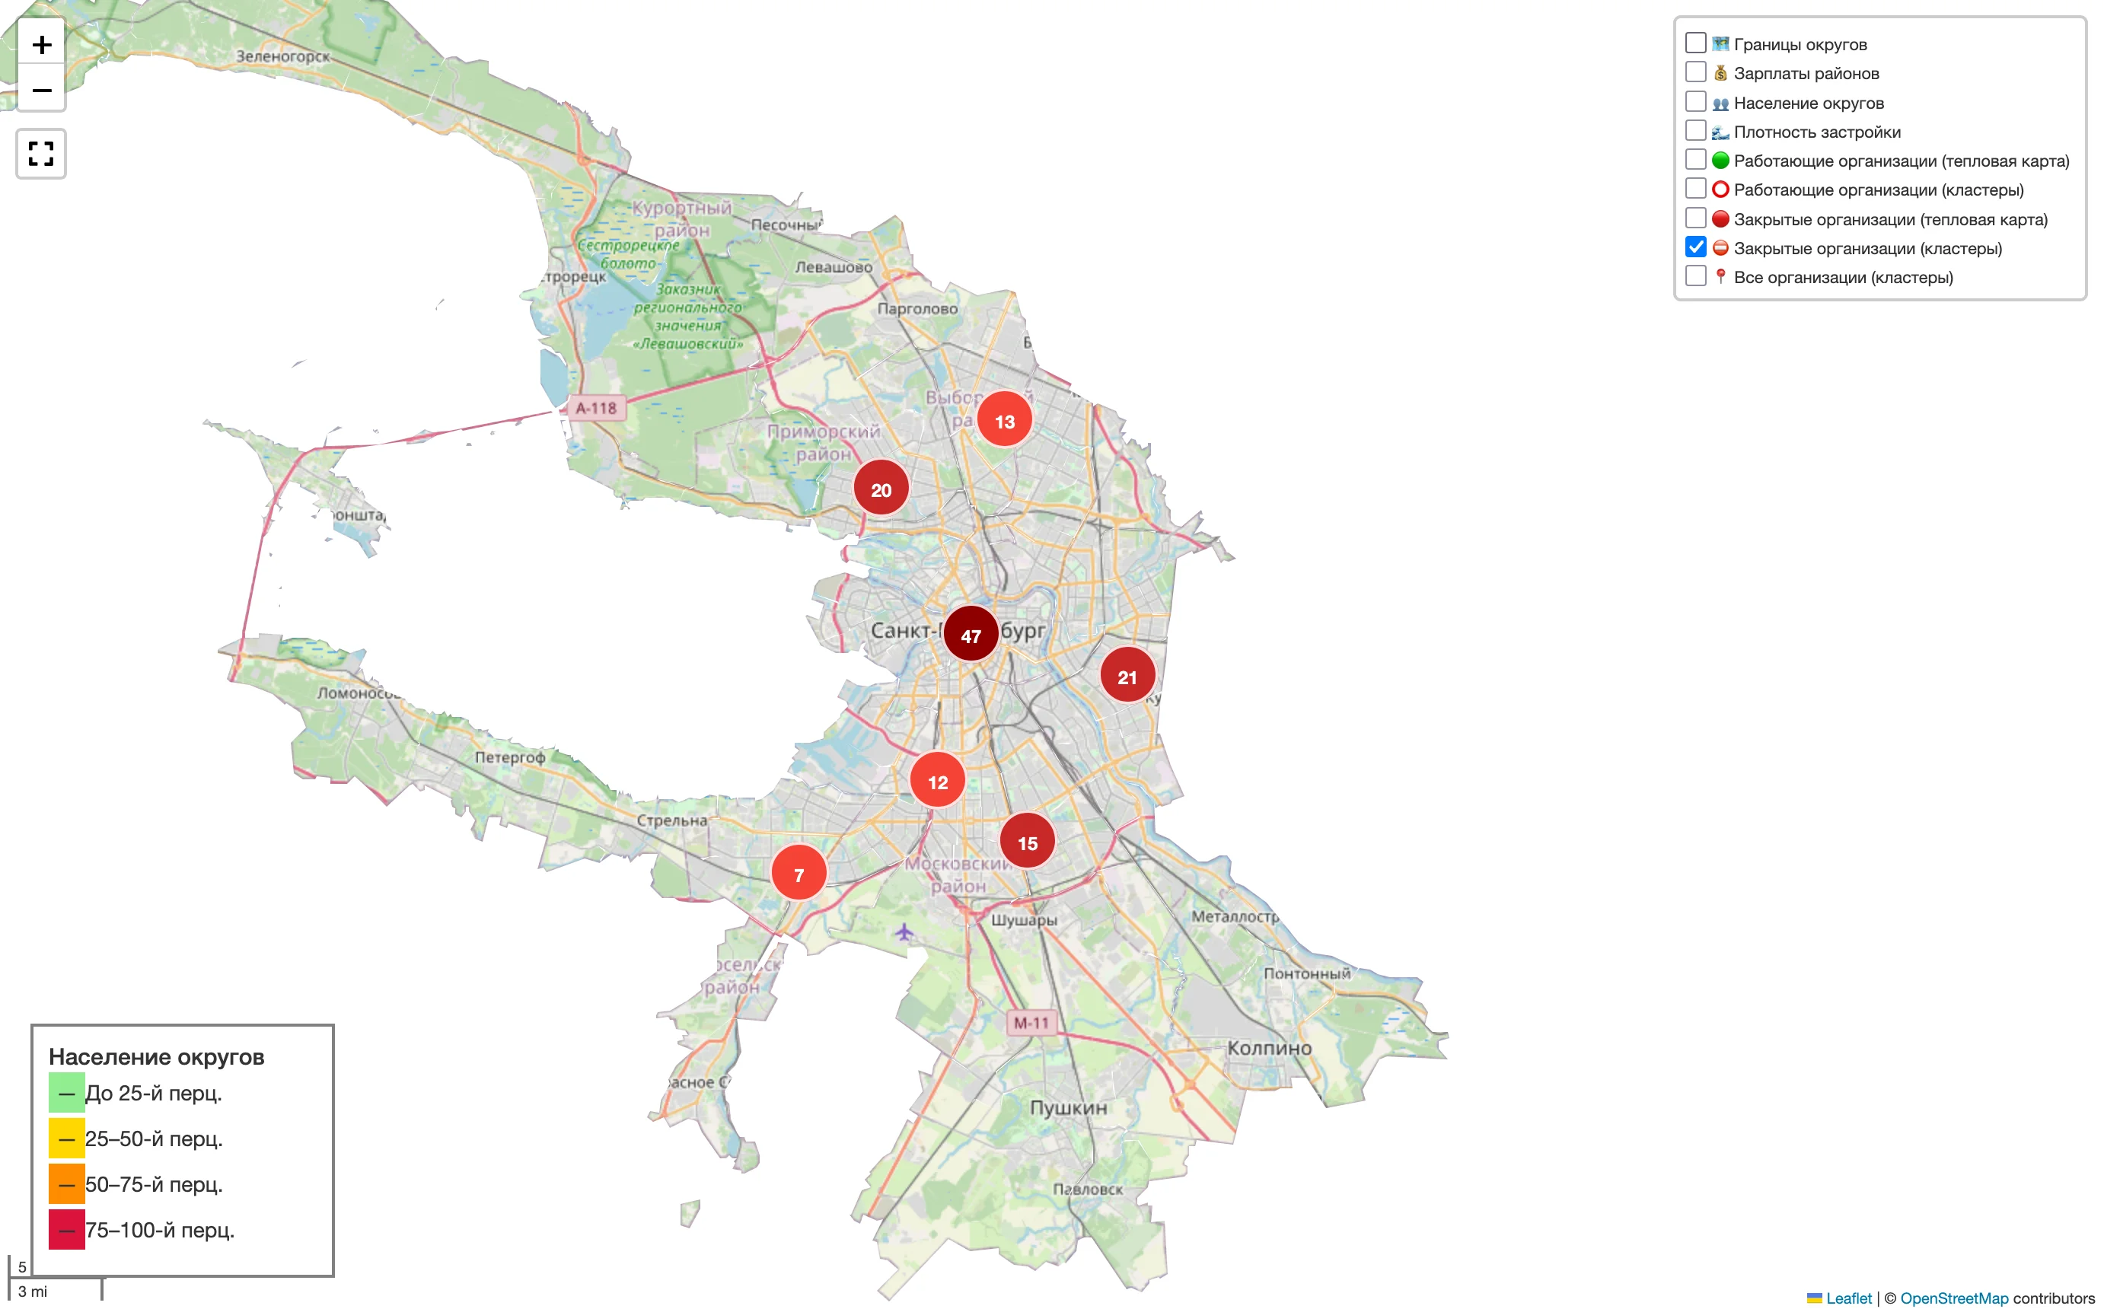Open the cluster marker labeled 47

coord(971,635)
